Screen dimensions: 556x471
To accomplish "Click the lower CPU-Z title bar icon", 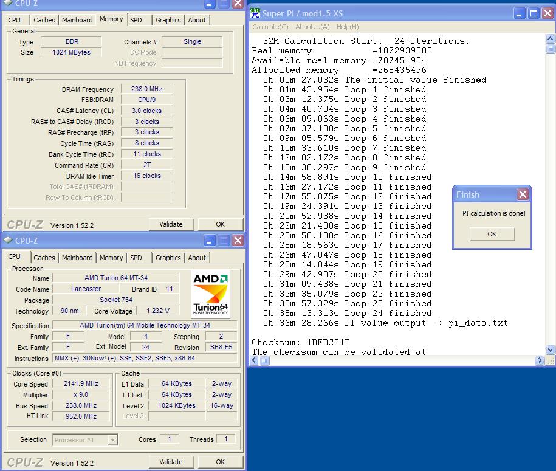I will [8, 240].
